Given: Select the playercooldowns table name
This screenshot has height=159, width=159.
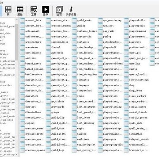Looking at the screenshot, I should click(113, 64).
